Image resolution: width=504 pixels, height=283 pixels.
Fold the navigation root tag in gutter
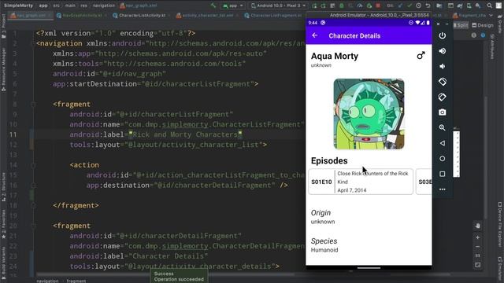click(33, 43)
